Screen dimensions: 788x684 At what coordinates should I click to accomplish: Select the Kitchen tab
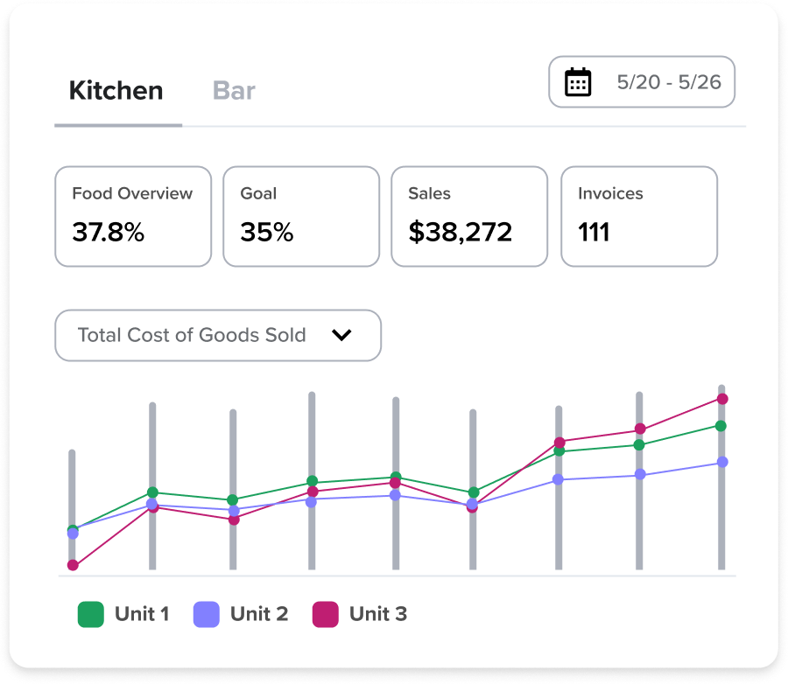[116, 91]
